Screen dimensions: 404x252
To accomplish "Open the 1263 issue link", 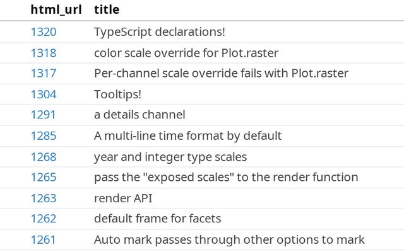I will tap(43, 198).
